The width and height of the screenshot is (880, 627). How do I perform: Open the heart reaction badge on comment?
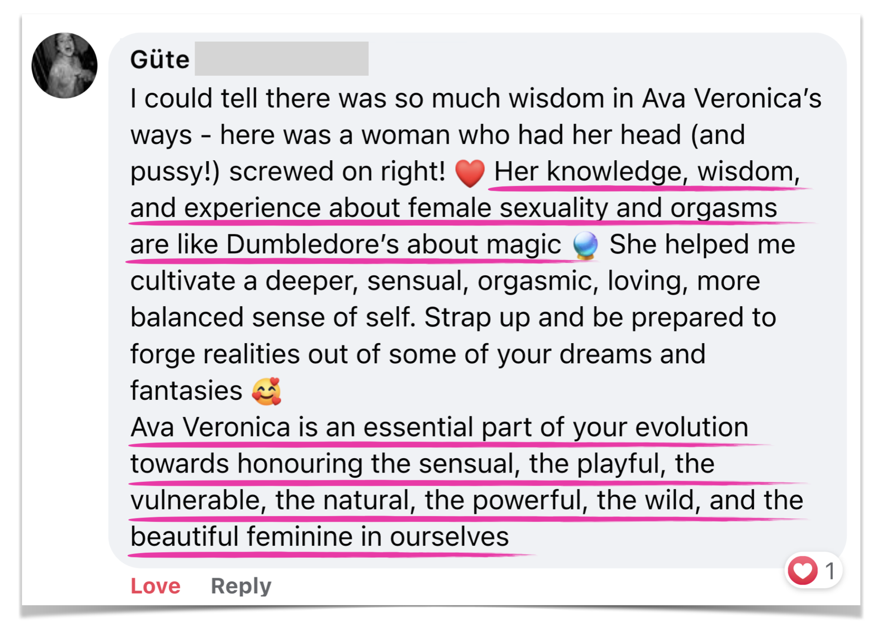pyautogui.click(x=802, y=571)
